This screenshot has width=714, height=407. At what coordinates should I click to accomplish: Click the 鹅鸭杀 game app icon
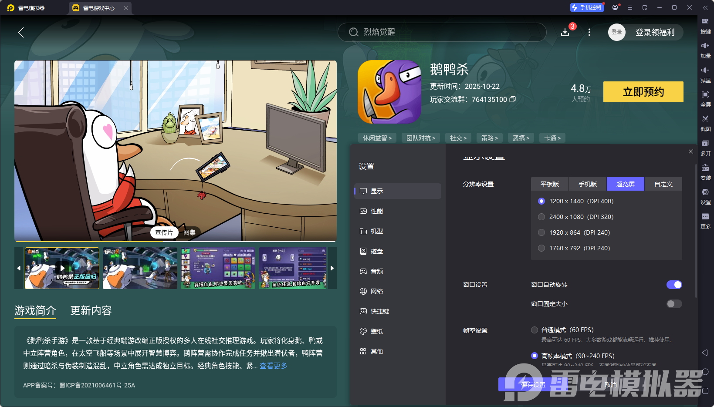pos(389,92)
